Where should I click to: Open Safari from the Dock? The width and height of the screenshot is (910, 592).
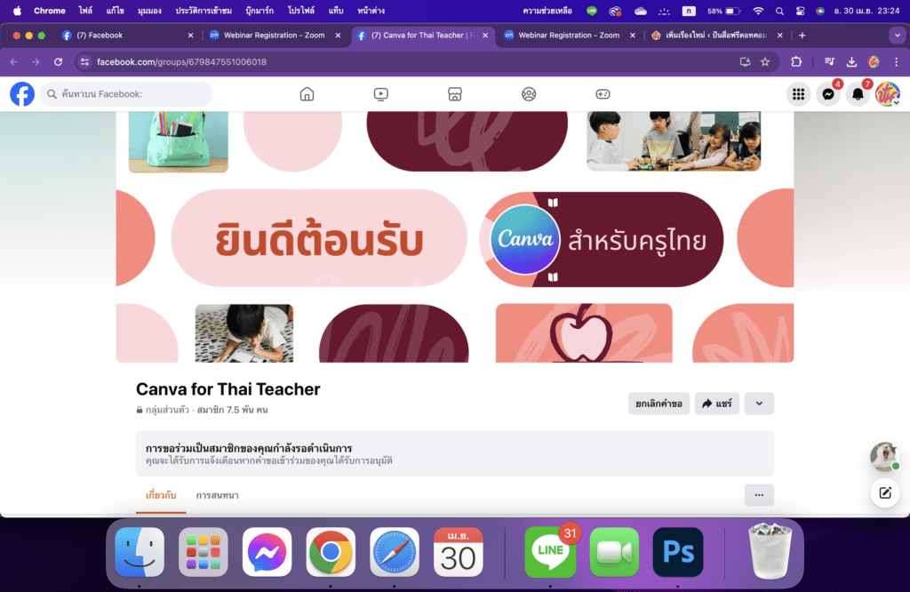[395, 552]
